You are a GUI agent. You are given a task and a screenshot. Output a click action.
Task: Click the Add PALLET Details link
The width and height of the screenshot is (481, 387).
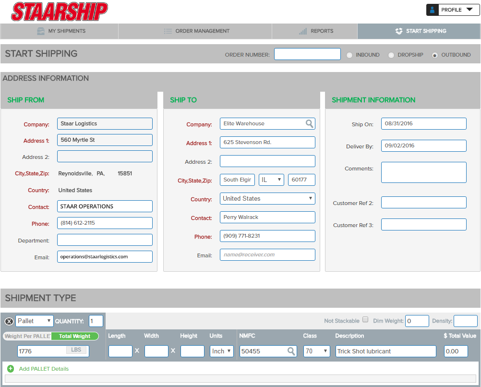tap(44, 369)
